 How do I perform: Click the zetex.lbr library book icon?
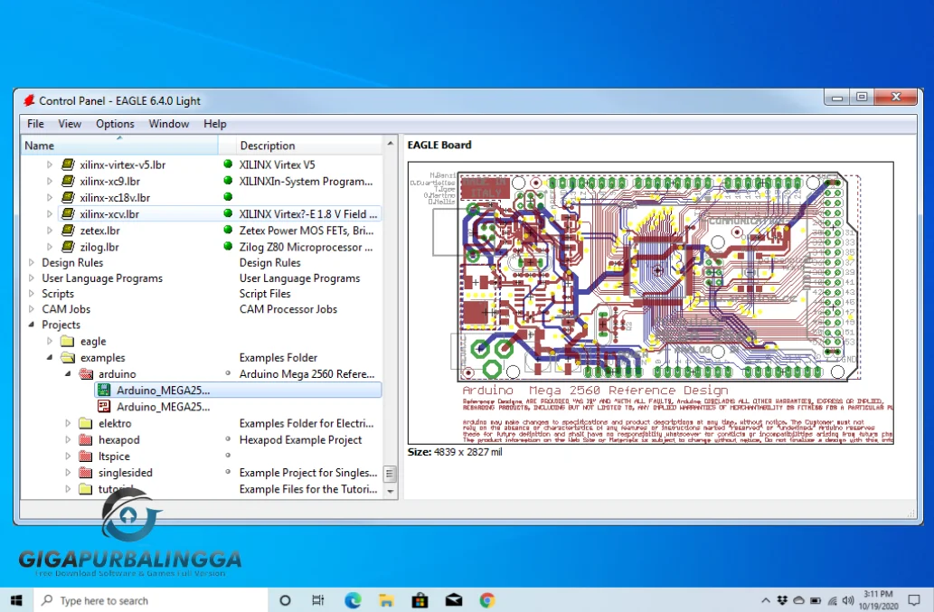pos(67,231)
